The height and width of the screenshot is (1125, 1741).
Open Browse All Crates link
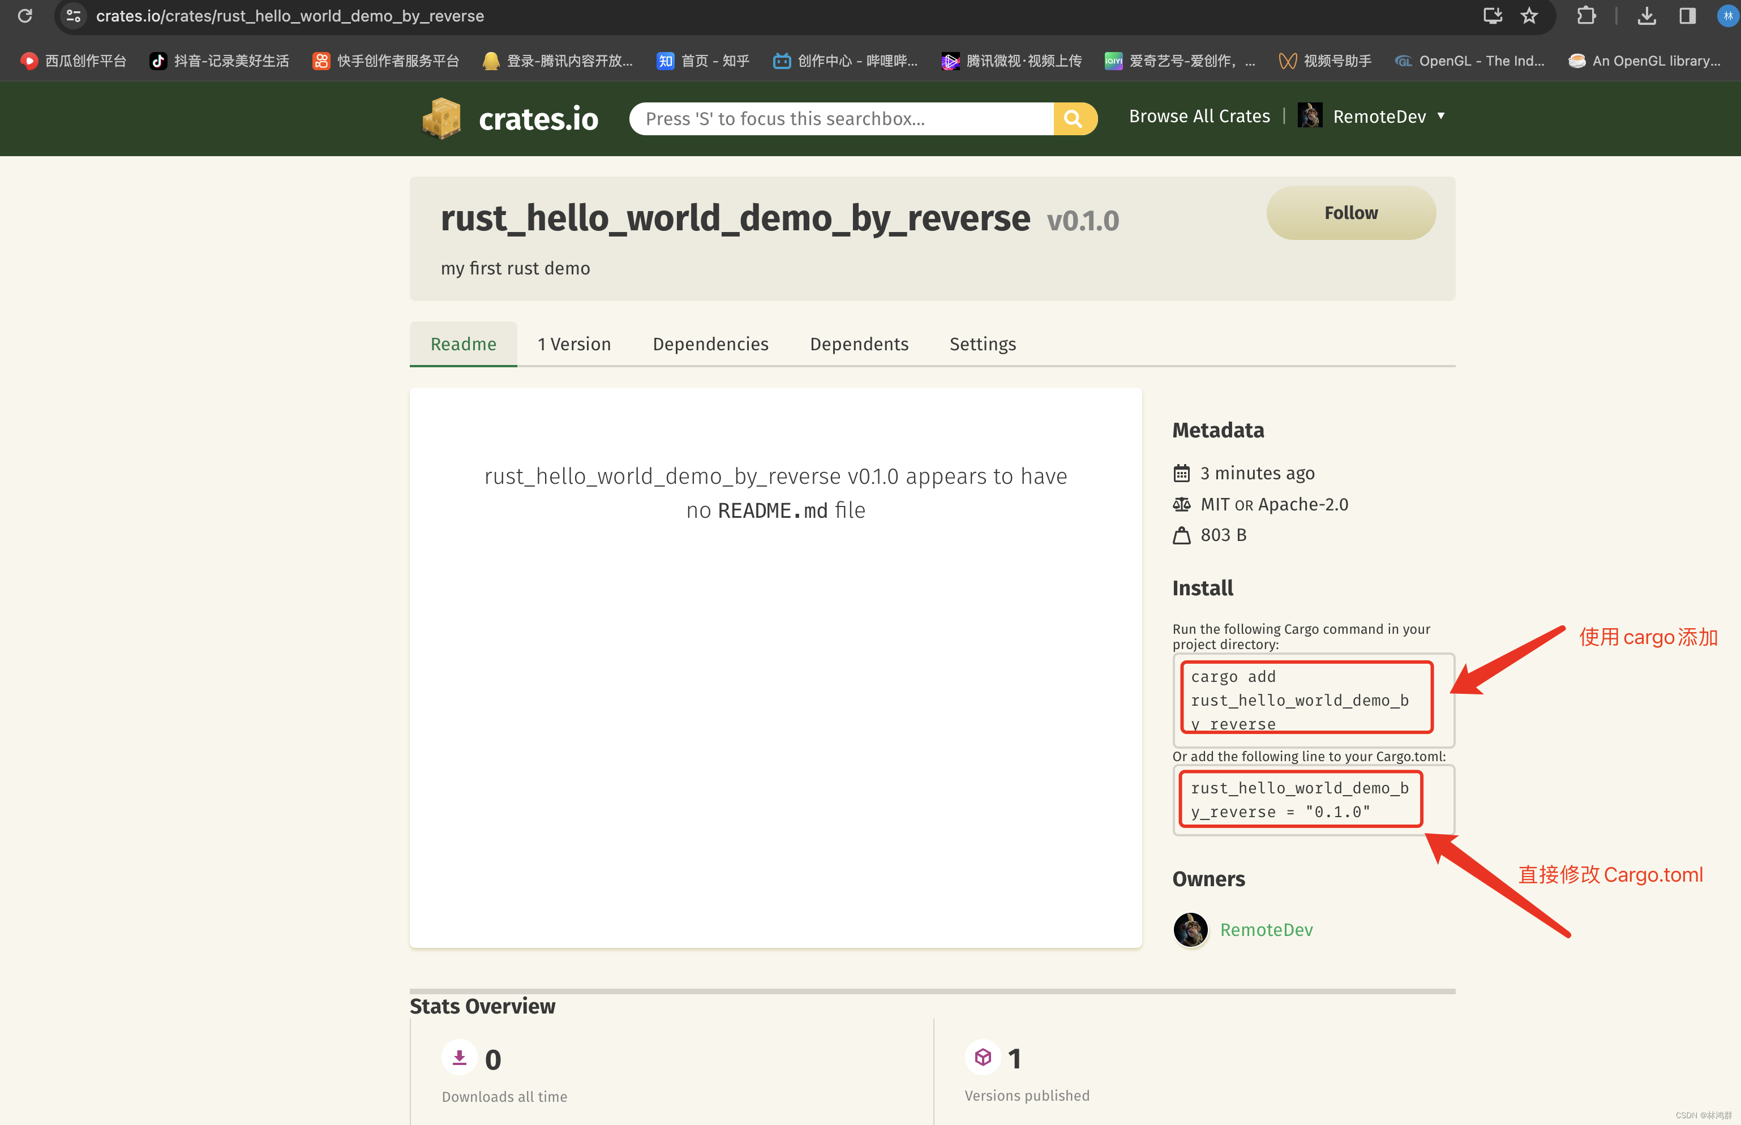pyautogui.click(x=1199, y=116)
